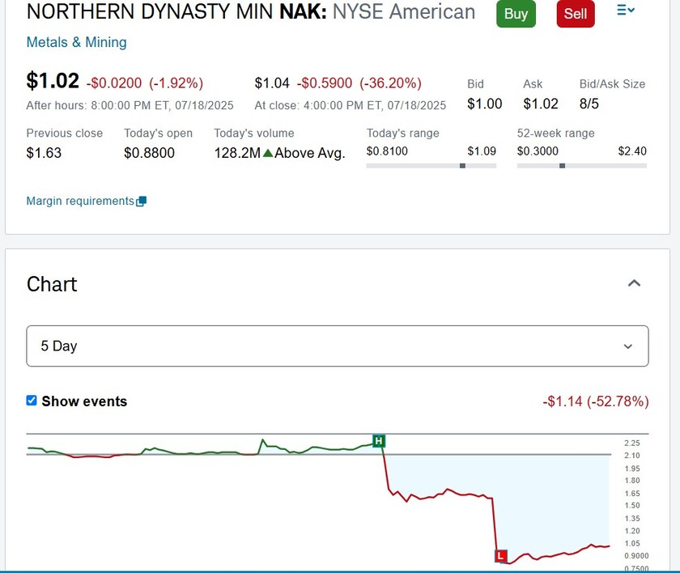
Task: Click the $1.02 after-hours price
Action: (x=53, y=81)
